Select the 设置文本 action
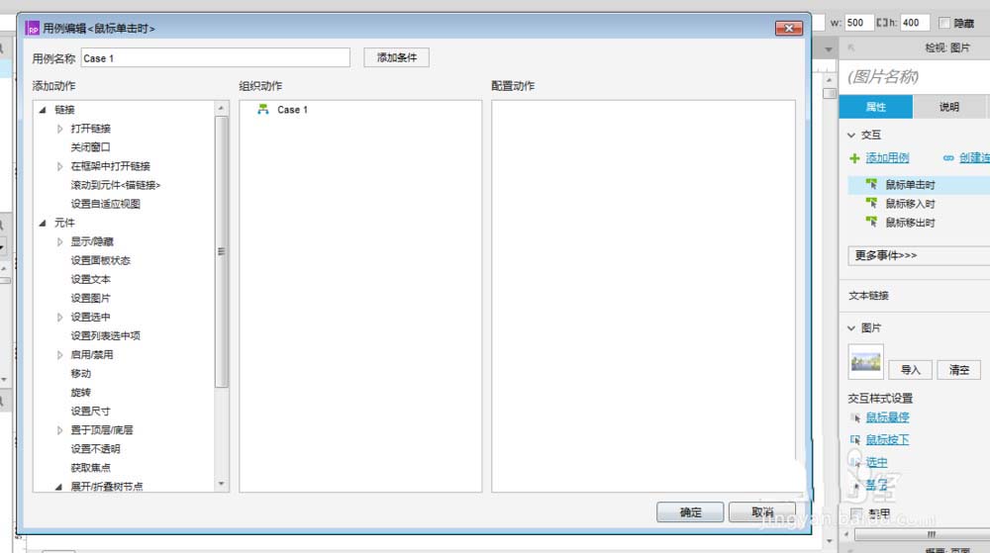The width and height of the screenshot is (990, 553). click(x=90, y=279)
